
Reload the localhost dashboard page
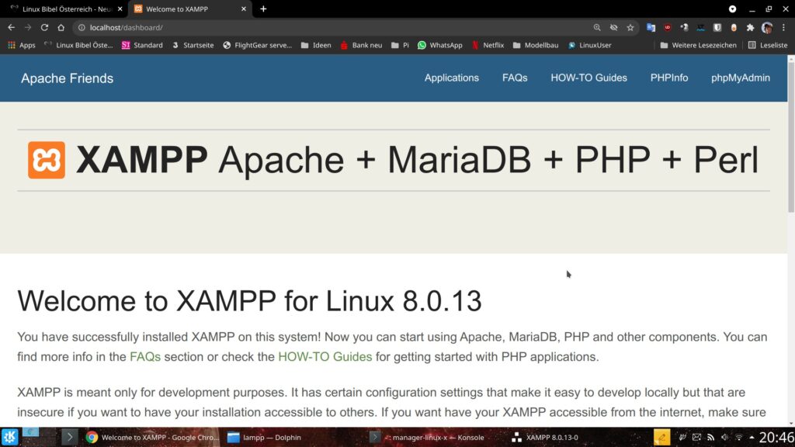(x=44, y=27)
